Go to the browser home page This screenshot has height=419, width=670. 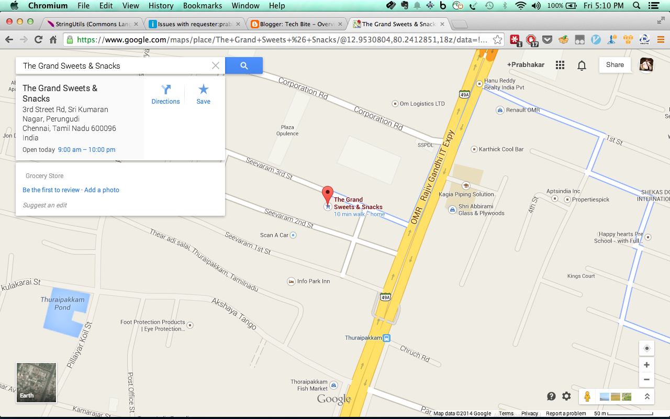tap(53, 40)
